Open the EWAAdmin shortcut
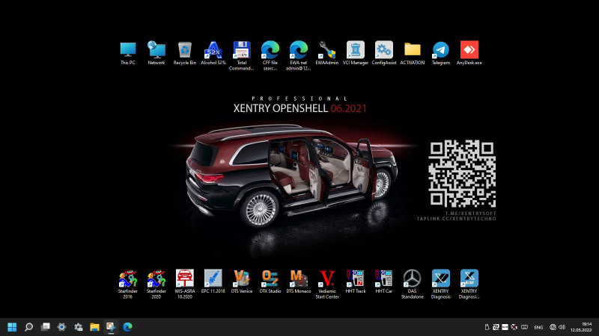The image size is (599, 336). 327,51
